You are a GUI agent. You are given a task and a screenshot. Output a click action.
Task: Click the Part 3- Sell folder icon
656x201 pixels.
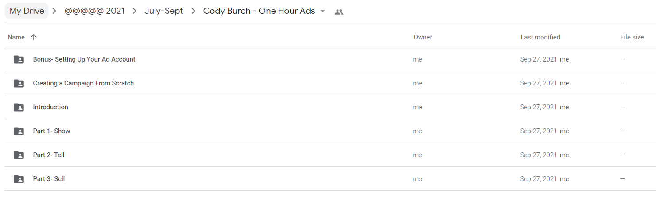click(x=19, y=179)
